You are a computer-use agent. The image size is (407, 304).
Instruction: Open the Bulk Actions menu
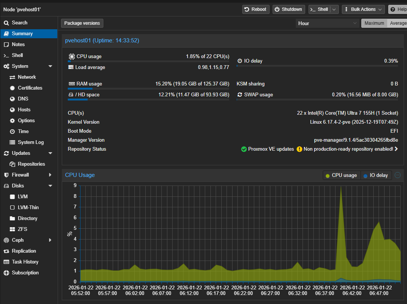[363, 9]
